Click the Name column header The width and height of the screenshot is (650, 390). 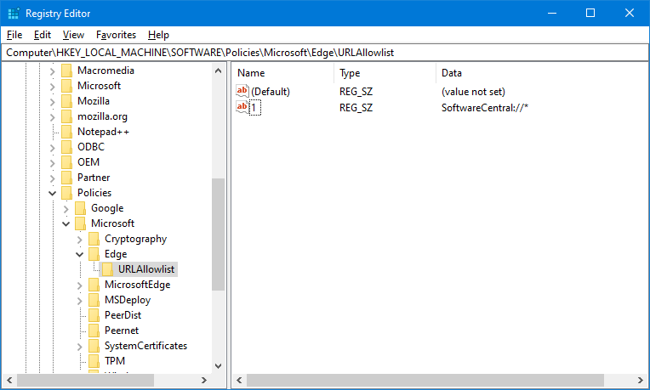tap(251, 73)
